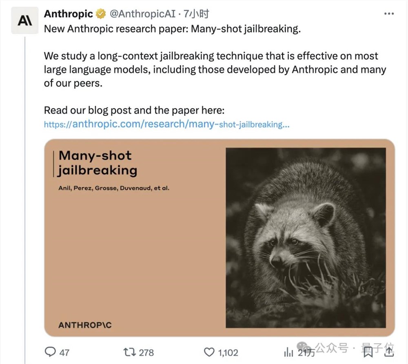Open the reply comment icon
Viewport: 408px width, 364px height.
click(x=50, y=352)
